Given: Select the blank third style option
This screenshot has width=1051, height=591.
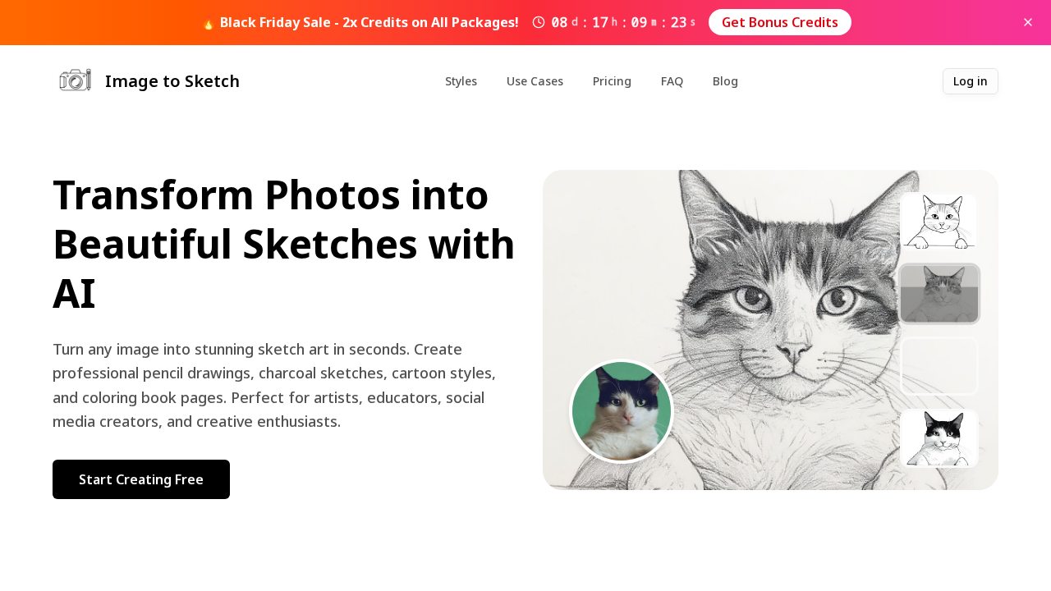Looking at the screenshot, I should pos(939,365).
